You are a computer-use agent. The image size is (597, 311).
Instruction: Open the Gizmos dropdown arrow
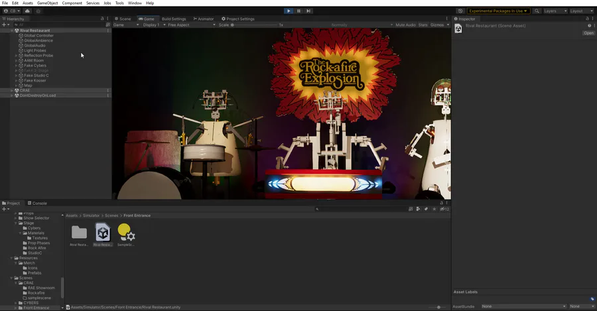448,25
